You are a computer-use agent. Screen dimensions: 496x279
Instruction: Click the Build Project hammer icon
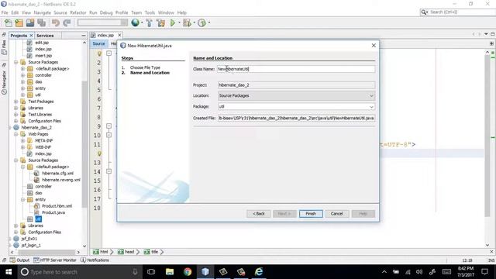[149, 22]
